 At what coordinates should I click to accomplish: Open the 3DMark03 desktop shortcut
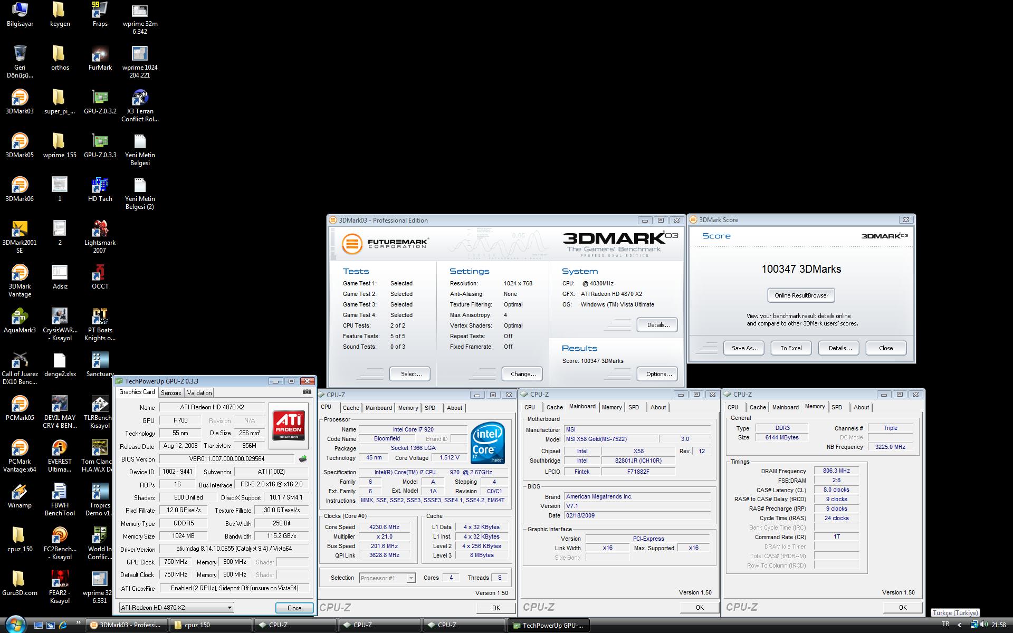click(20, 102)
